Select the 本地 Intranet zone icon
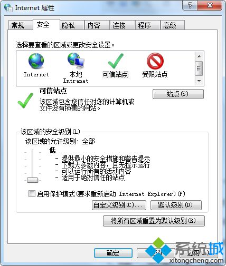Viewport: 226px width, 266px height. [76, 61]
